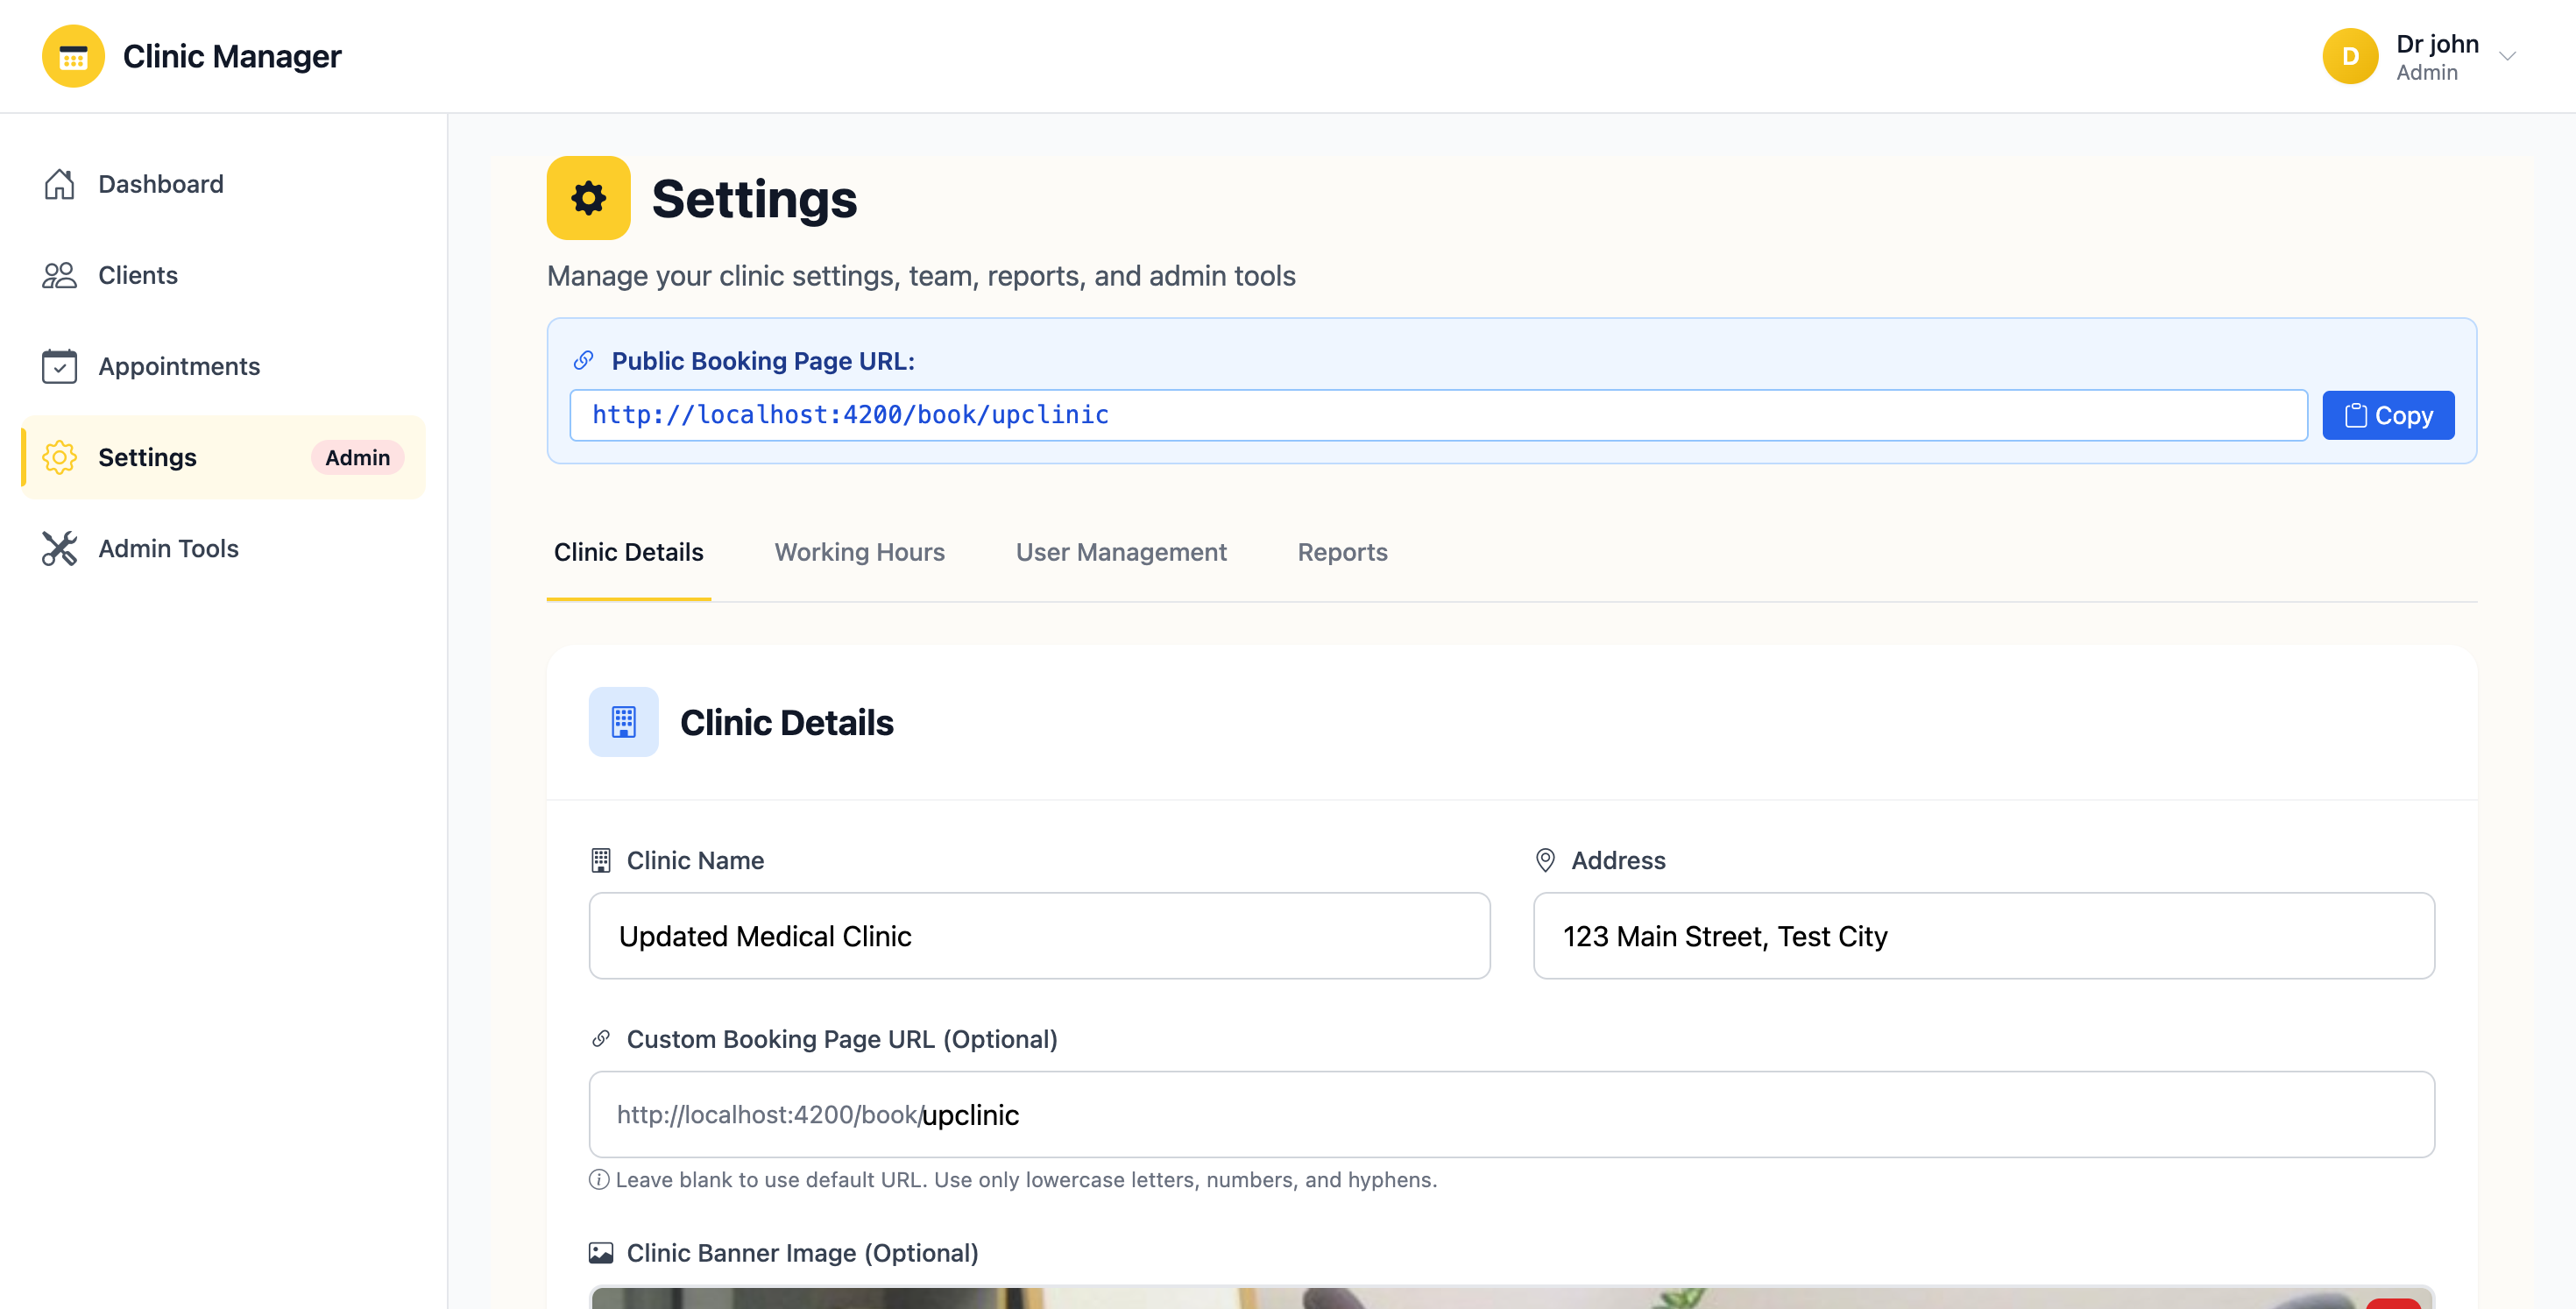Copy the public booking page URL

click(x=2388, y=414)
